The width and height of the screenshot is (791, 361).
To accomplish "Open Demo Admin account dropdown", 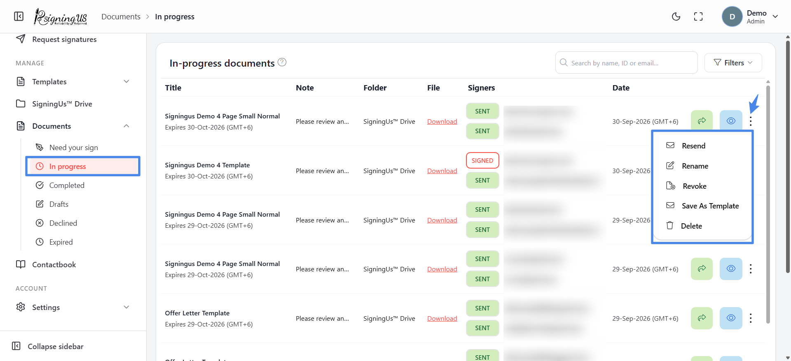I will (750, 17).
